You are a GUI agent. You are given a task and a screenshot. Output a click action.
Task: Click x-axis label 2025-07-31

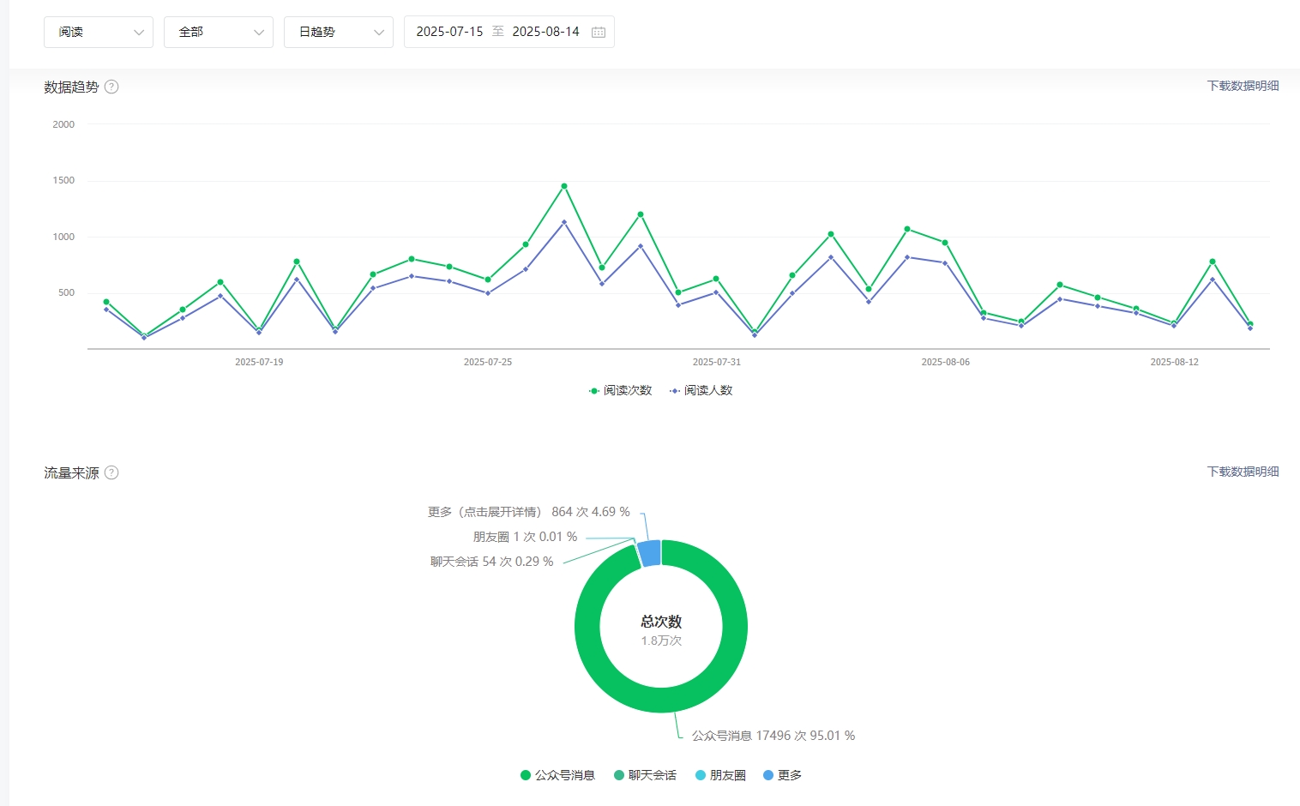click(717, 362)
